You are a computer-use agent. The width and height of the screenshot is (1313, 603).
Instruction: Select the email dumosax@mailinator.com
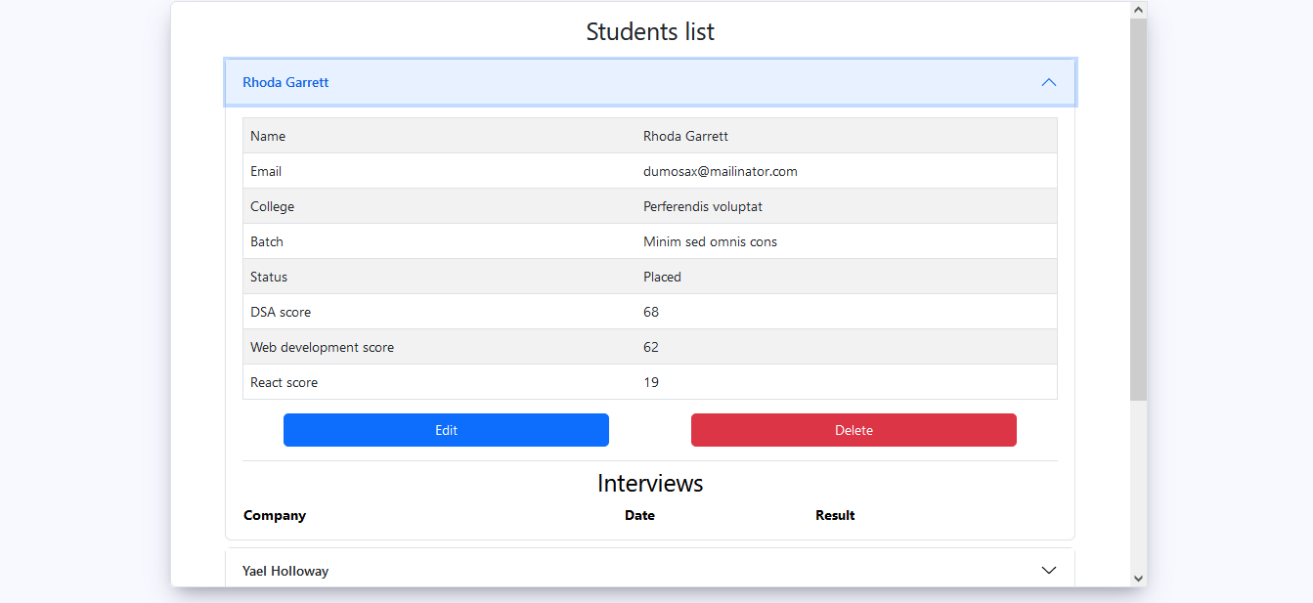tap(721, 171)
